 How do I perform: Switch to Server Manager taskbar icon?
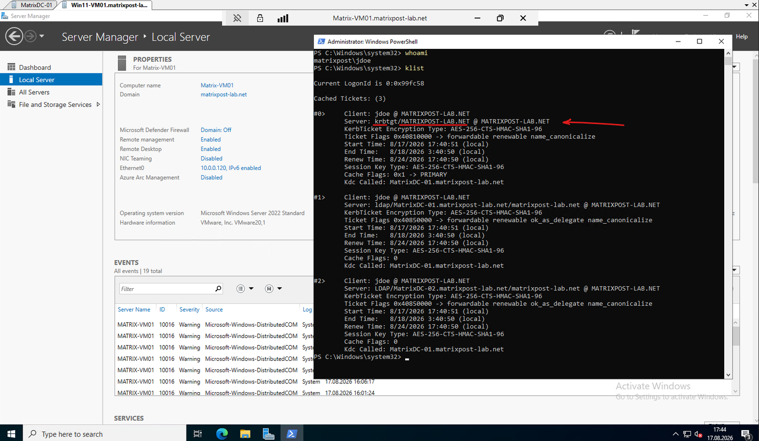(x=268, y=434)
